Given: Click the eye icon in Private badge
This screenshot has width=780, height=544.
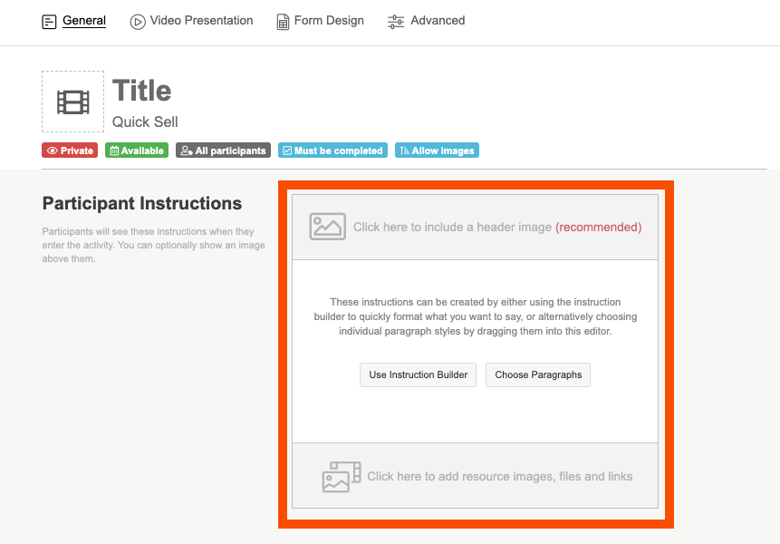Looking at the screenshot, I should [53, 151].
